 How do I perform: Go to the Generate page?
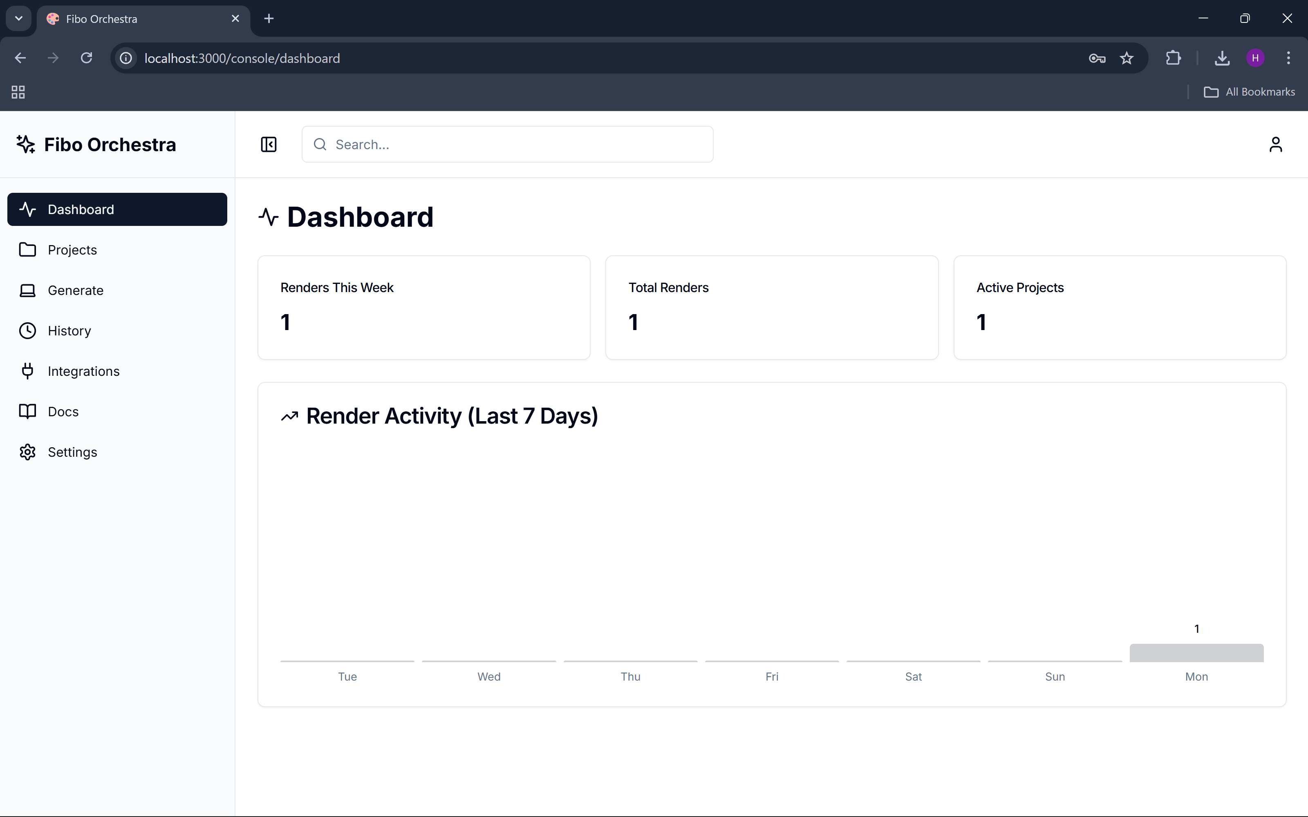[75, 290]
